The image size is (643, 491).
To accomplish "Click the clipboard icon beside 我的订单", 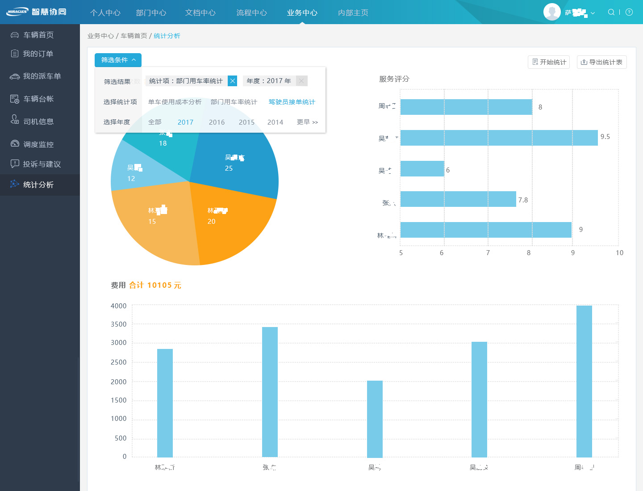I will point(15,54).
